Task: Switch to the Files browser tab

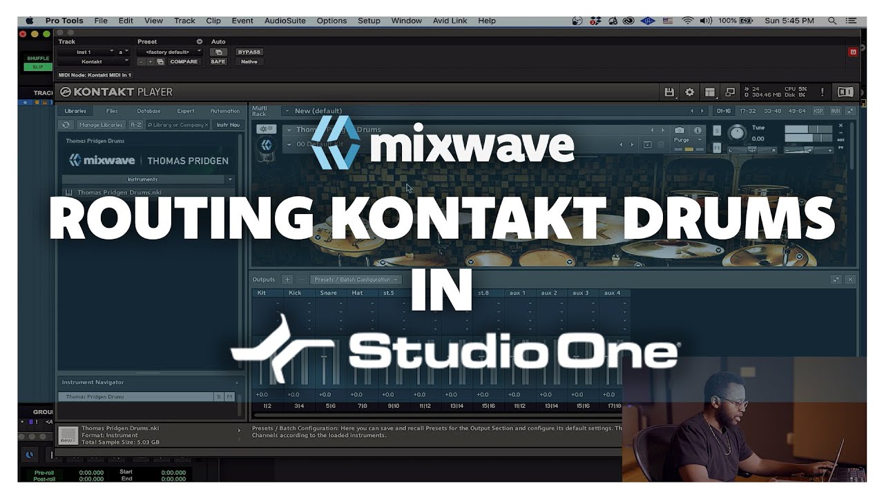Action: (112, 110)
